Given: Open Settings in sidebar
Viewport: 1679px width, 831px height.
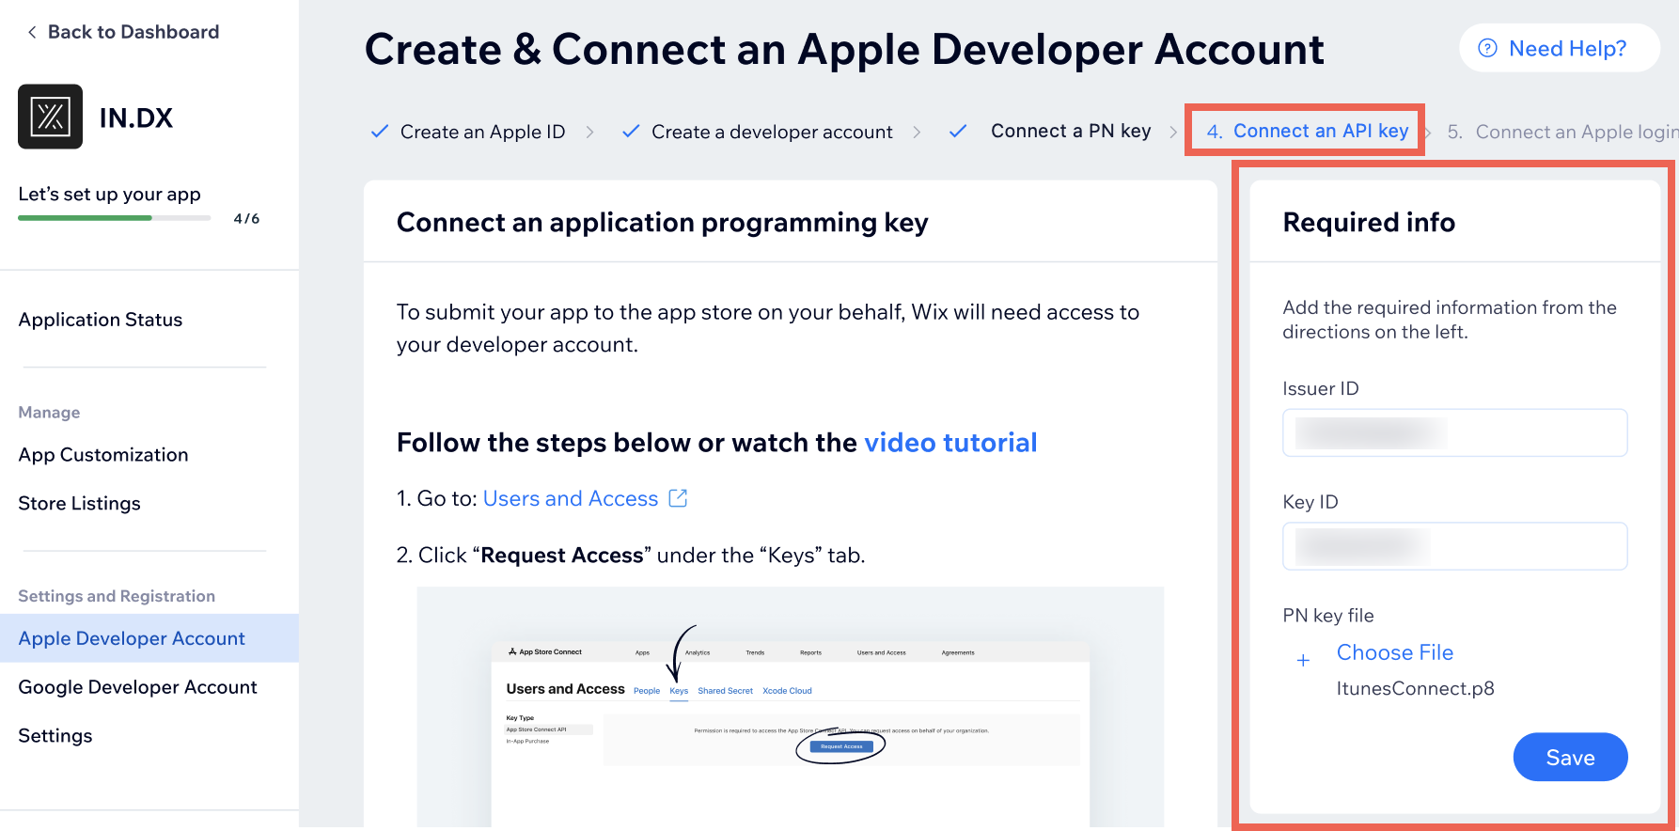Looking at the screenshot, I should [x=55, y=736].
